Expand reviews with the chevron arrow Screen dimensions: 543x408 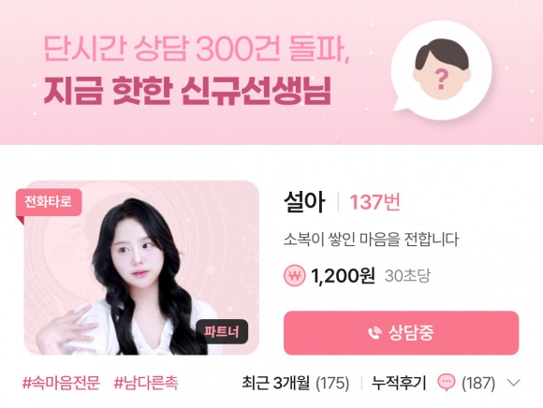click(x=513, y=383)
